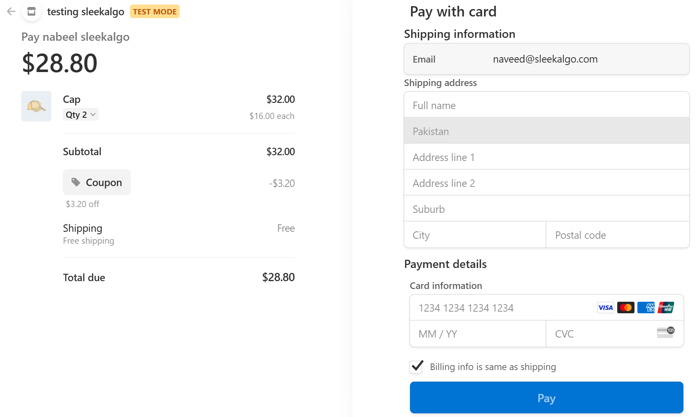Click the UnionPay logo

666,308
